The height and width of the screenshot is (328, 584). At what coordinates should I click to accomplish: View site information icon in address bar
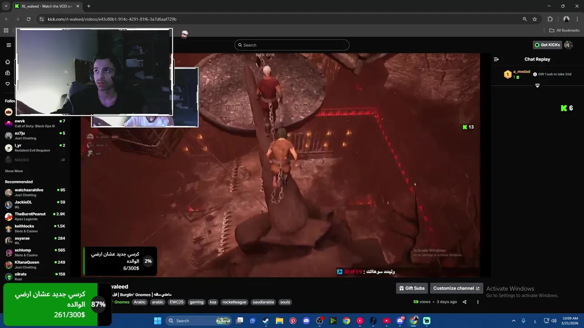[x=42, y=19]
